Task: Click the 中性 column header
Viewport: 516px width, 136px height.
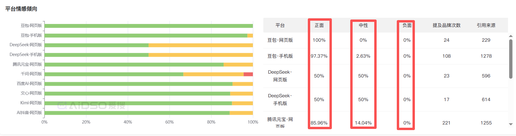Action: (x=363, y=25)
